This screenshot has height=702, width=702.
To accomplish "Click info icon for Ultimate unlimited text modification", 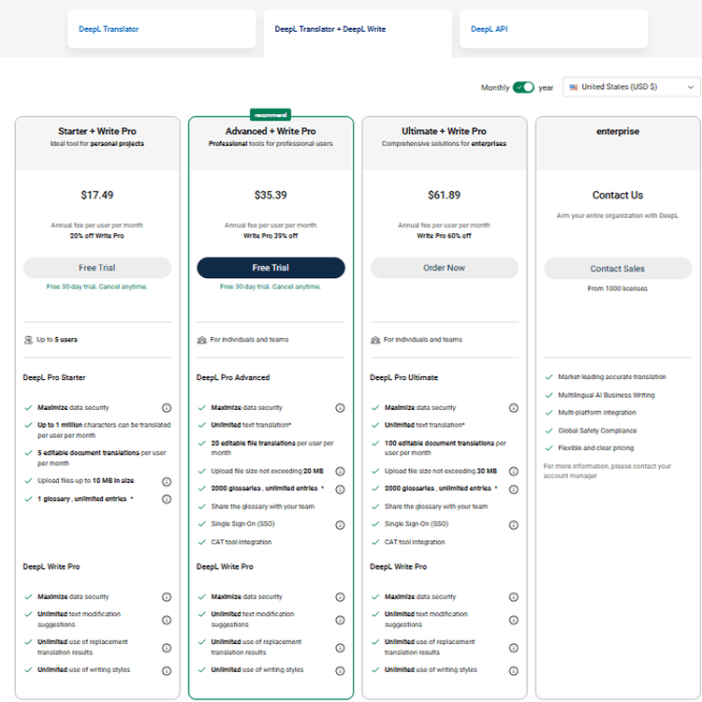I will tap(513, 620).
